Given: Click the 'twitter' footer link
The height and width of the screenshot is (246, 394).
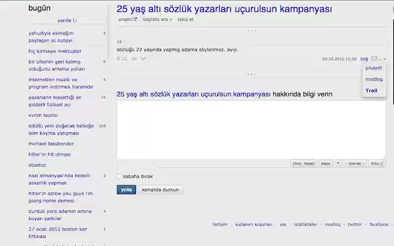Looking at the screenshot, I should [x=355, y=224].
